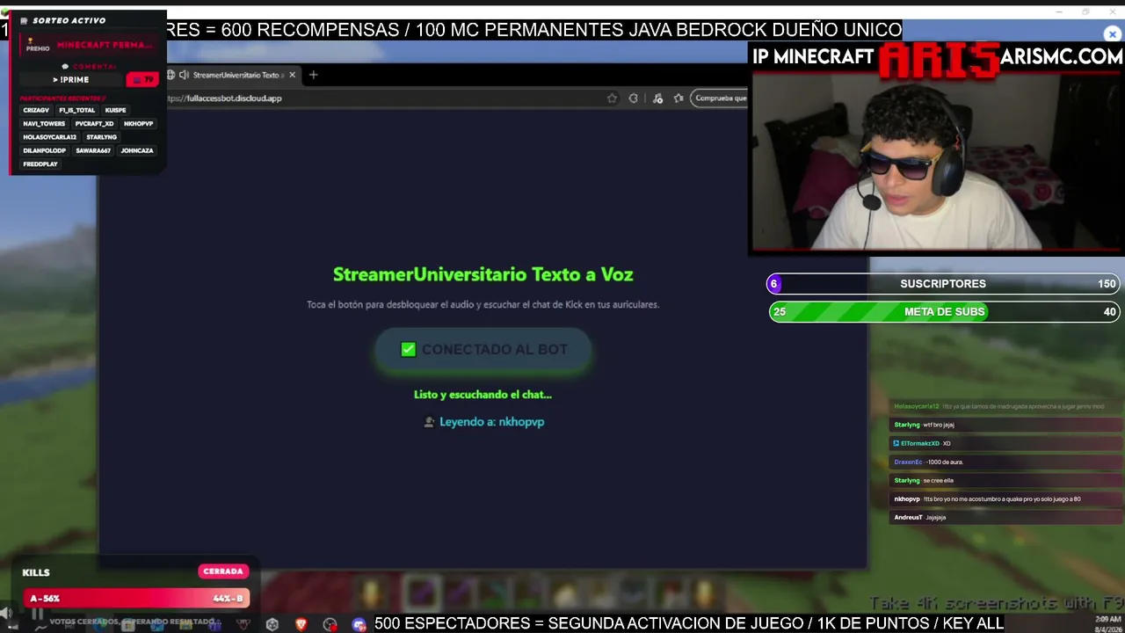This screenshot has width=1125, height=633.
Task: Mute the tab audio speaker icon
Action: [184, 75]
